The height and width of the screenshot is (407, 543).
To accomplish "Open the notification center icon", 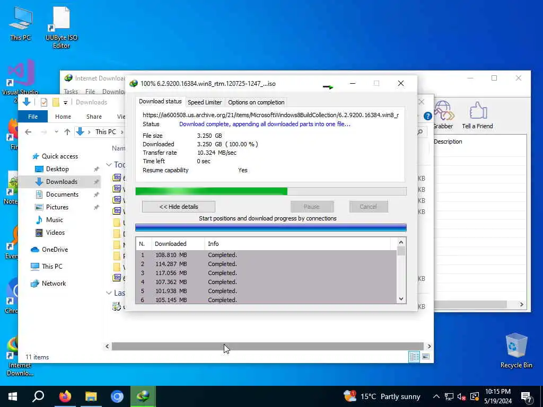I will point(526,397).
